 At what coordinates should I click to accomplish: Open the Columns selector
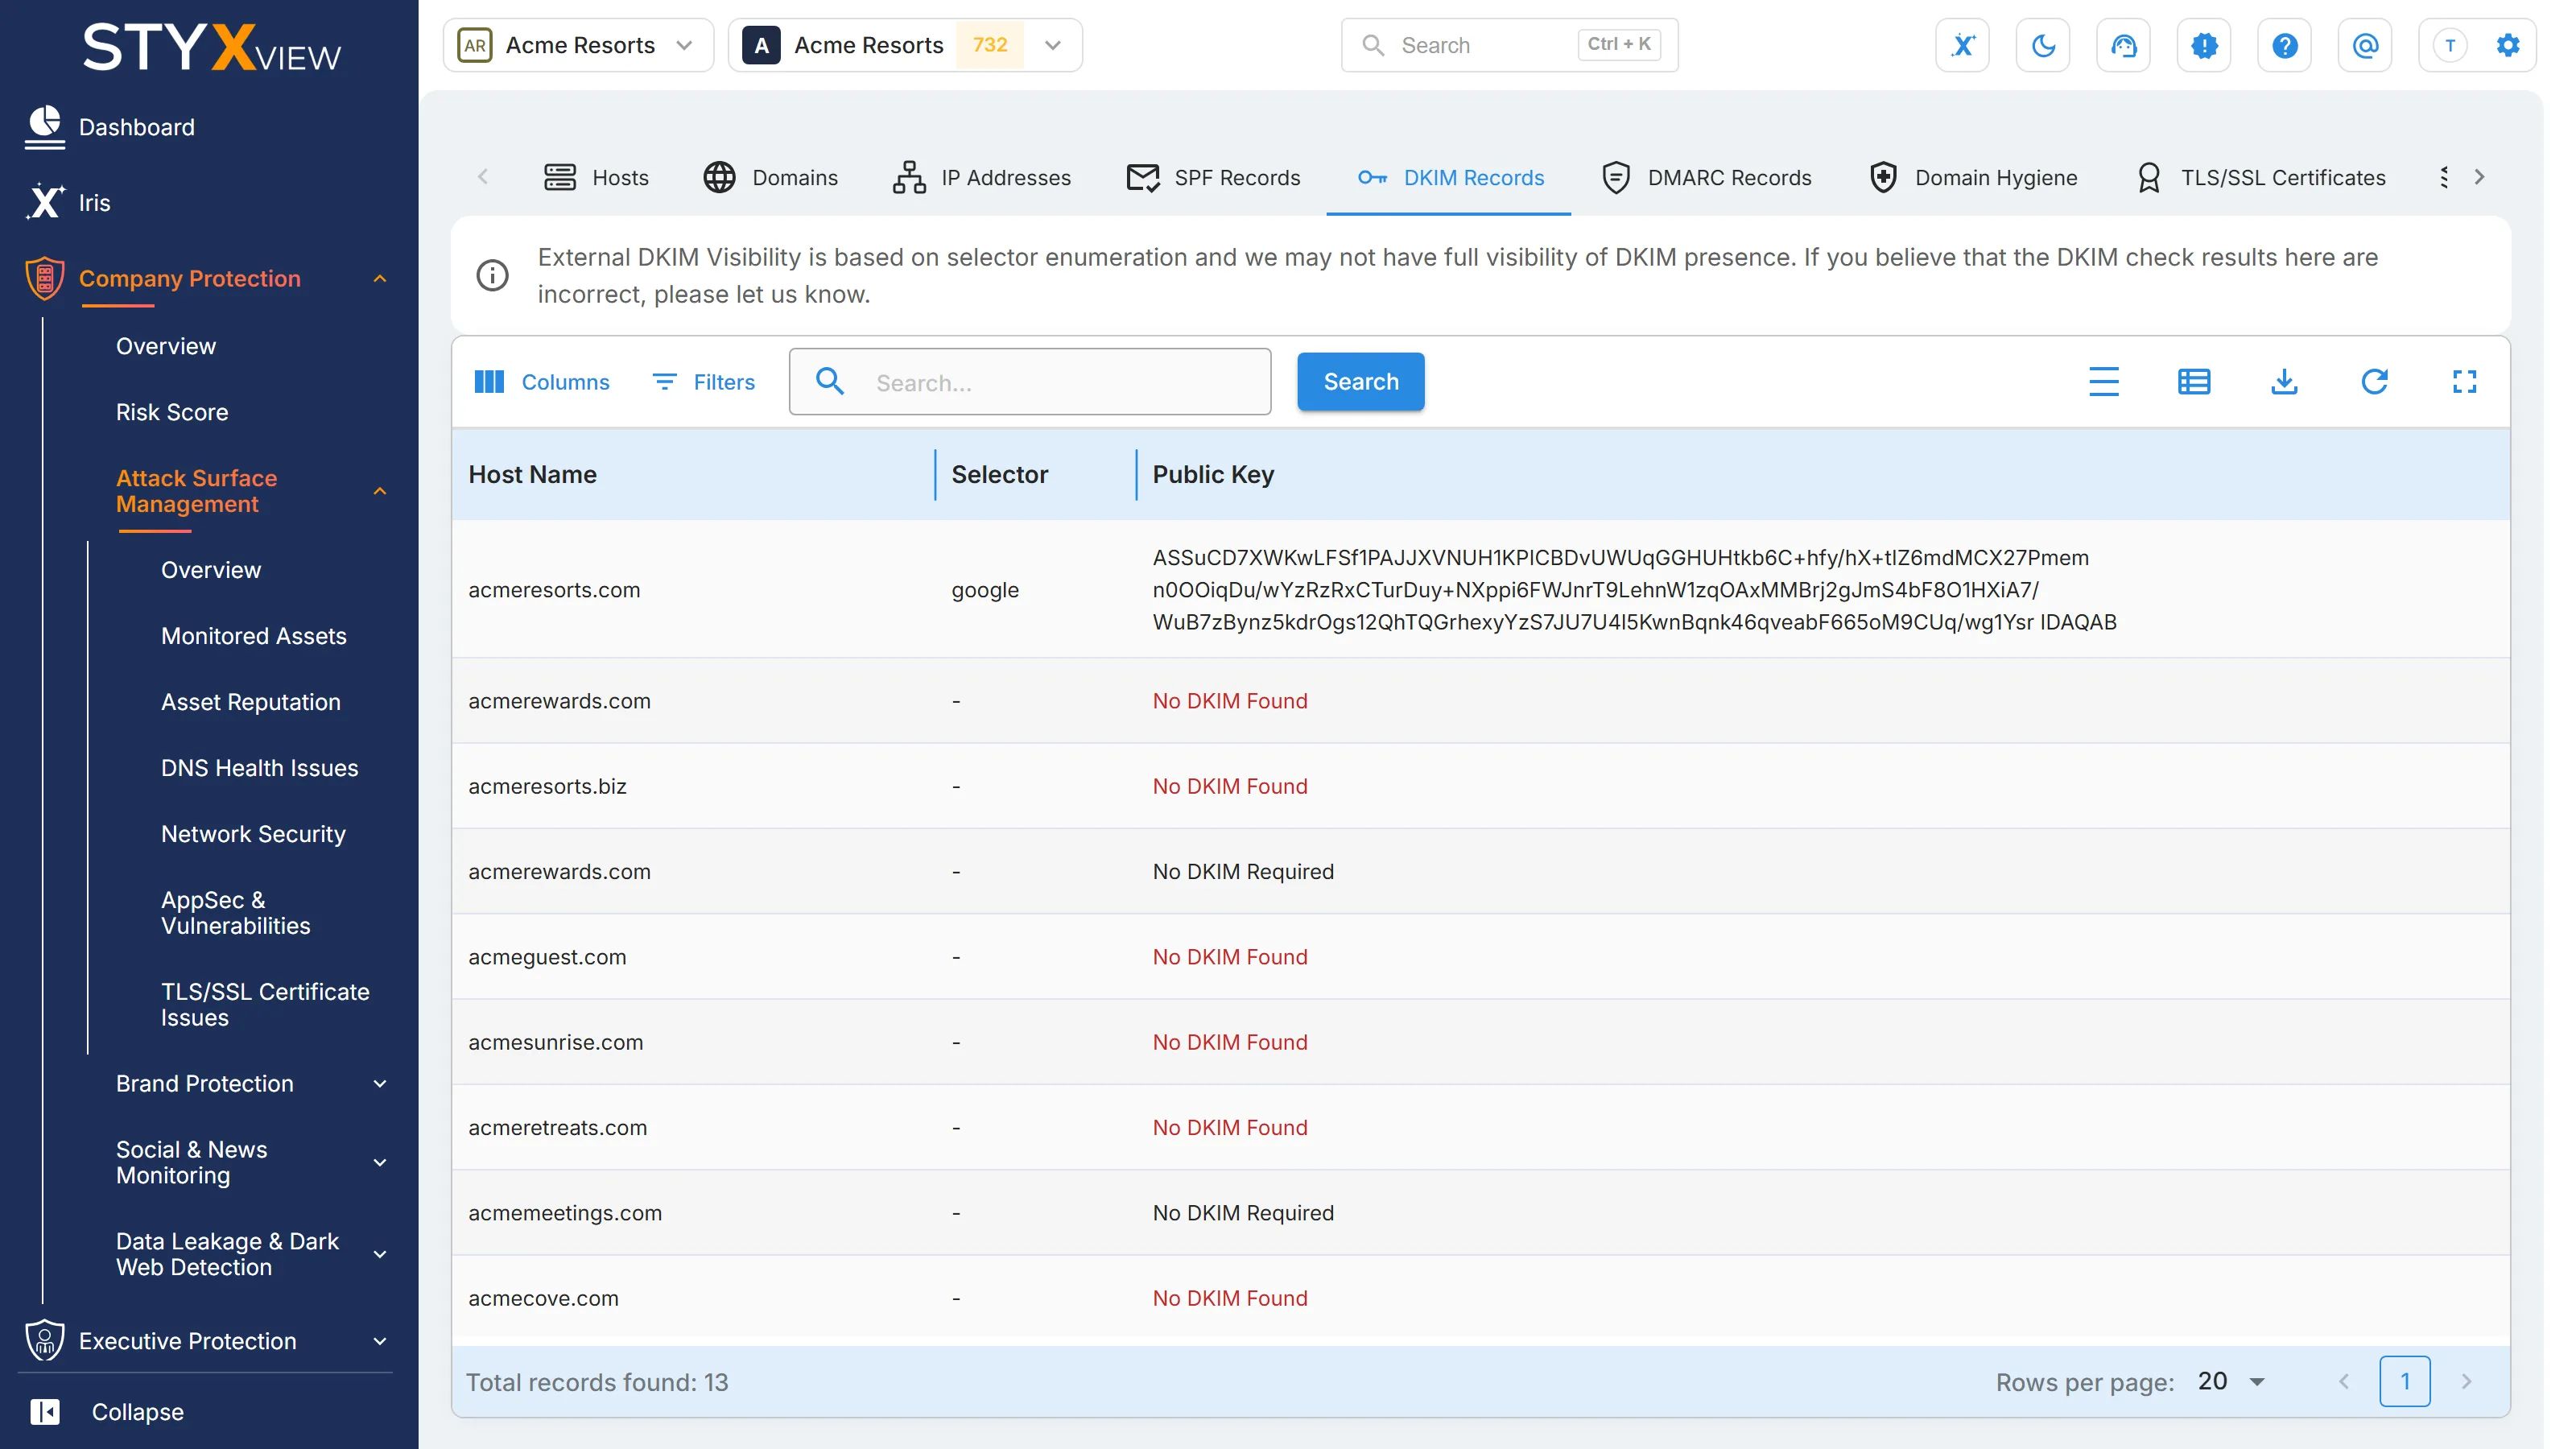click(x=541, y=382)
